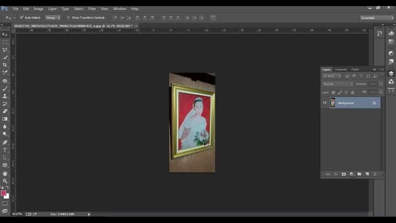Screen dimensions: 396x223
Task: Open the File menu
Action: (15, 9)
